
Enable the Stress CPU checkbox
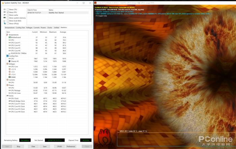click(8, 9)
